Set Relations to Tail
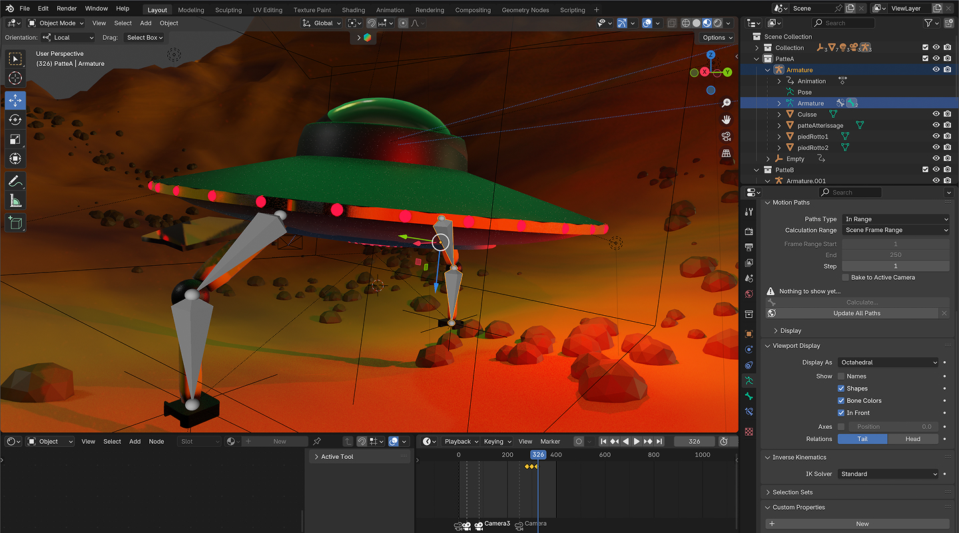 tap(862, 439)
